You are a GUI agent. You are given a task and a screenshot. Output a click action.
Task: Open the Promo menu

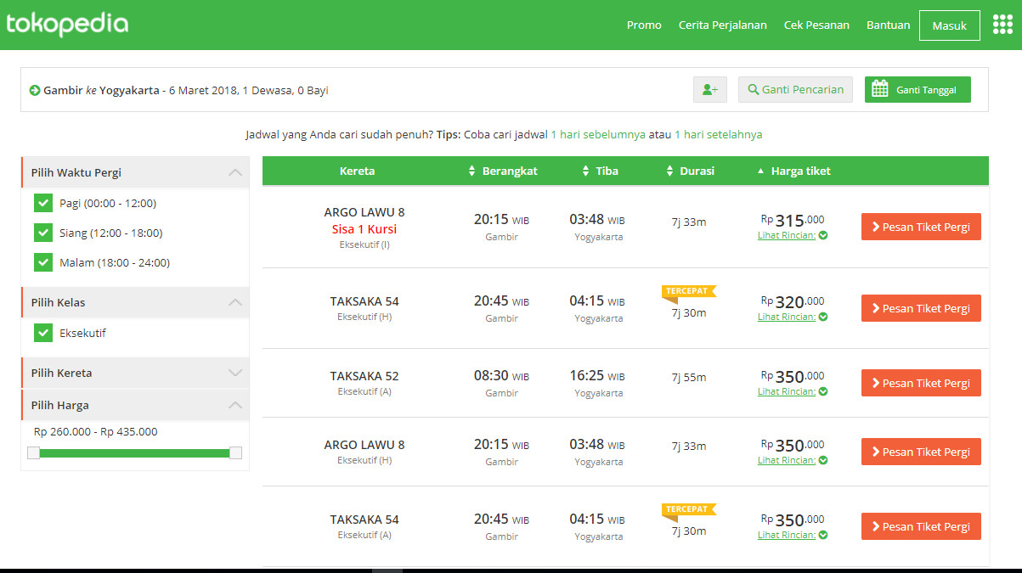click(x=644, y=25)
